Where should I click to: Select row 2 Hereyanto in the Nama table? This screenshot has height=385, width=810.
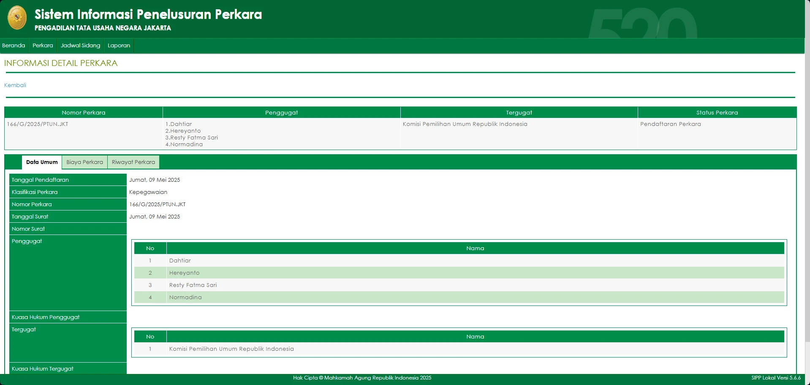click(x=184, y=273)
